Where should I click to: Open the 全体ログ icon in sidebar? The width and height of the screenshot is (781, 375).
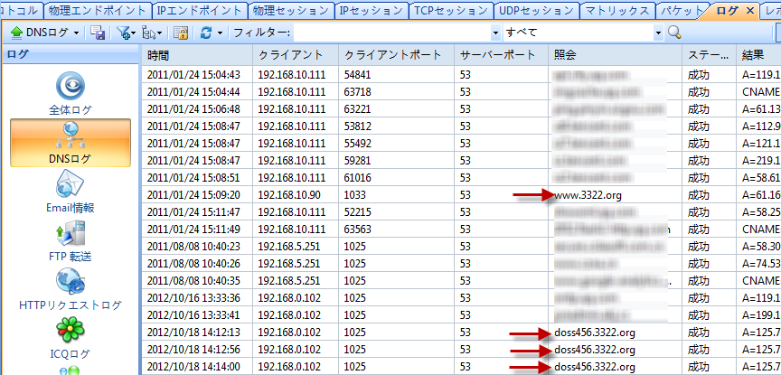click(70, 93)
